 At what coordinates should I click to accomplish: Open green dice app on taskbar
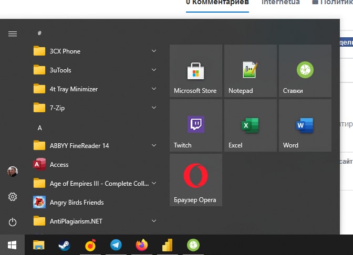[x=193, y=245]
